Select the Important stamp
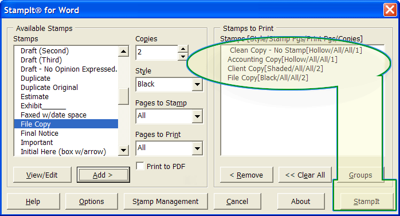This screenshot has height=216, width=400. pos(66,142)
